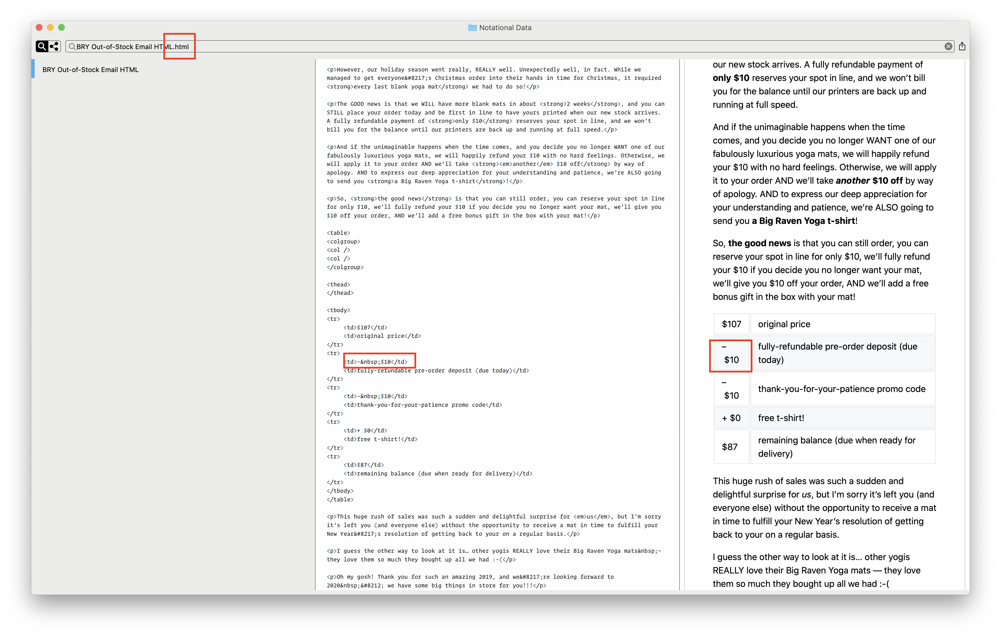
Task: Minimize the window with the yellow button
Action: pyautogui.click(x=50, y=27)
